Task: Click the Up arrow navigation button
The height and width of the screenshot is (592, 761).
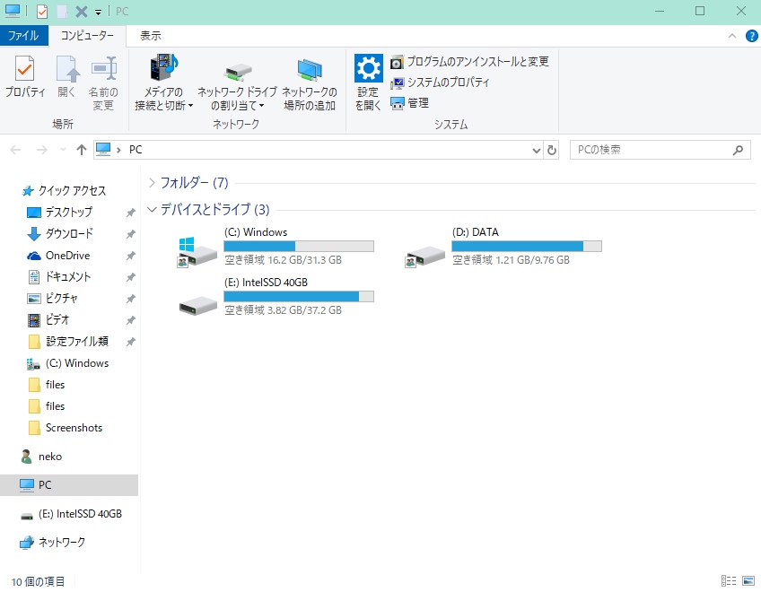Action: coord(82,150)
